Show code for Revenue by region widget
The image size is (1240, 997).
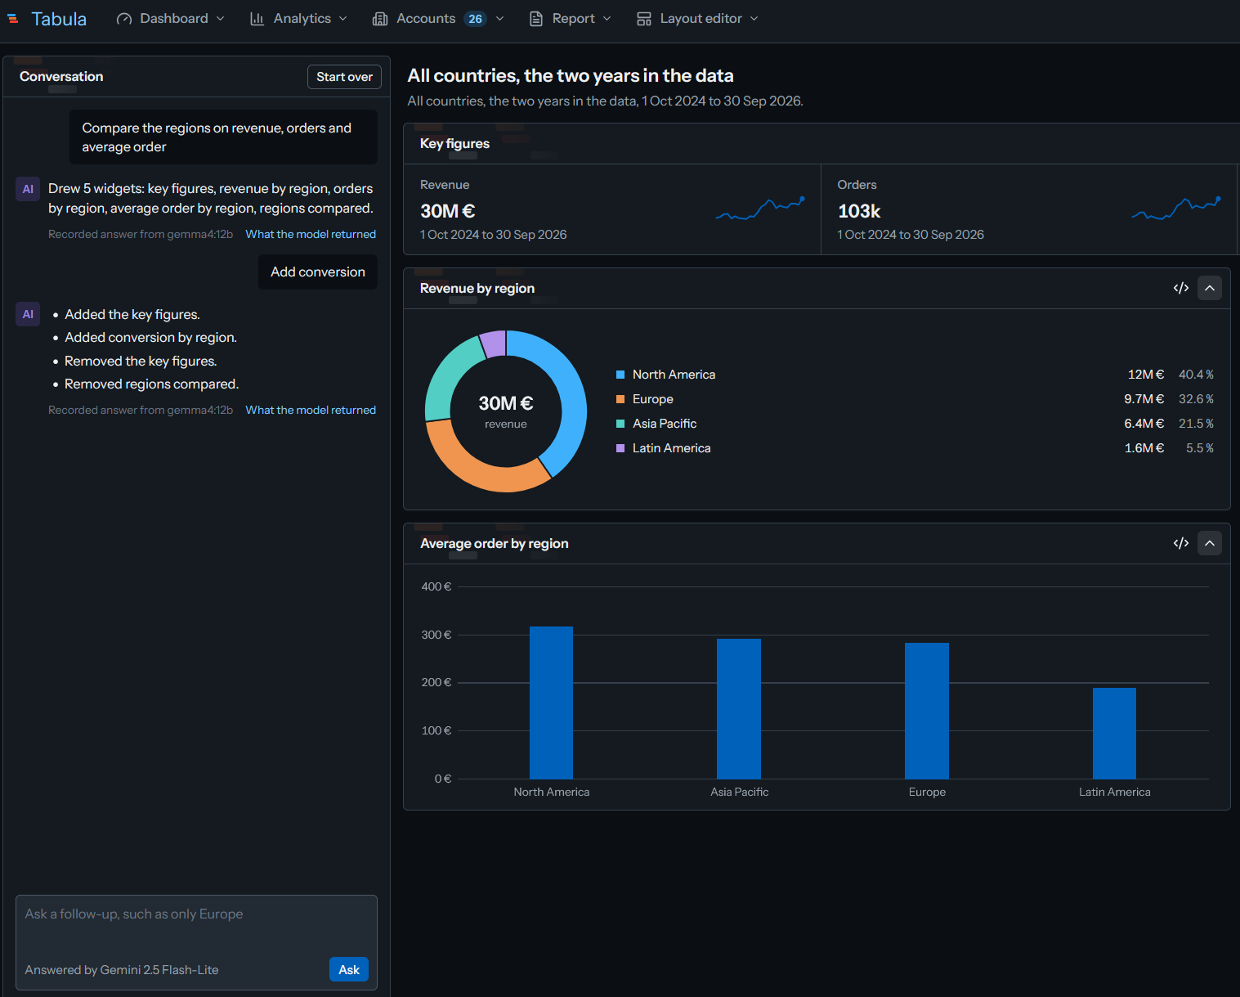coord(1180,288)
